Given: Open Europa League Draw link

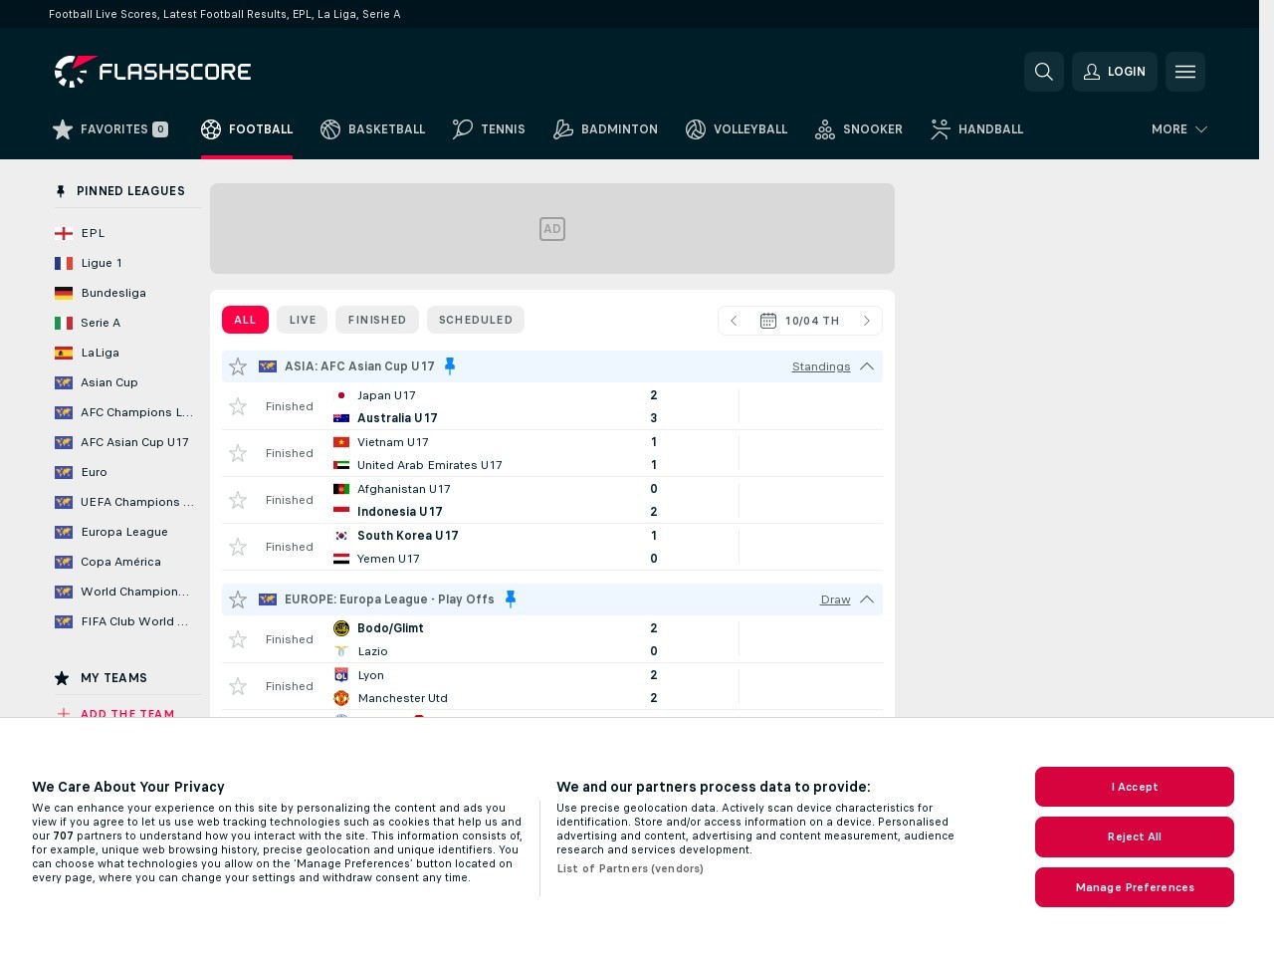Looking at the screenshot, I should [835, 599].
